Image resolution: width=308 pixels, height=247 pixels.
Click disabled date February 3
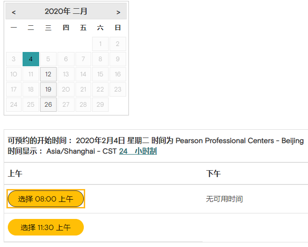pyautogui.click(x=14, y=59)
